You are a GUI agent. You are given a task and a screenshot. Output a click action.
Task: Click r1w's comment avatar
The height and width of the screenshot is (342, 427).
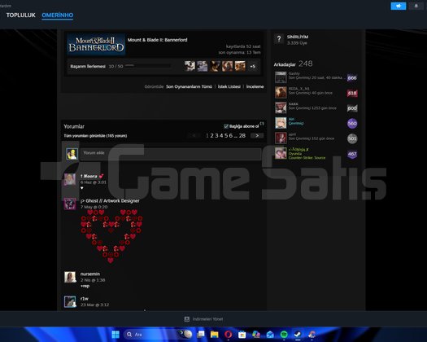(70, 301)
